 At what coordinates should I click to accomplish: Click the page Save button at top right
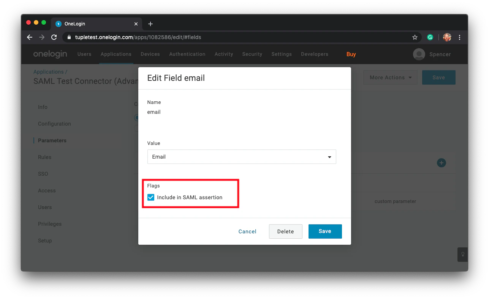[x=438, y=77]
